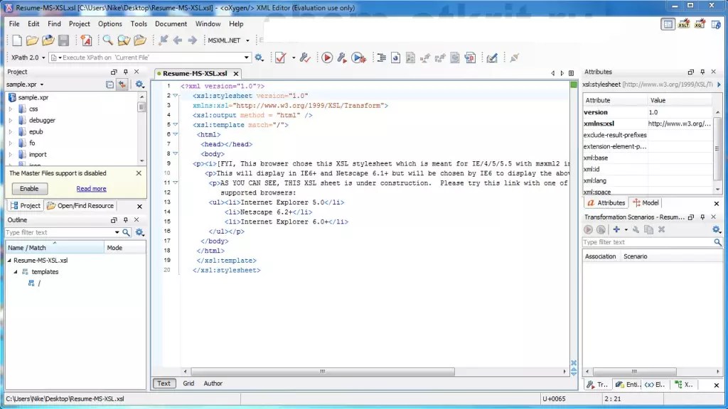Apply transformation scenario with red play icon
Image resolution: width=728 pixels, height=409 pixels.
click(x=327, y=58)
